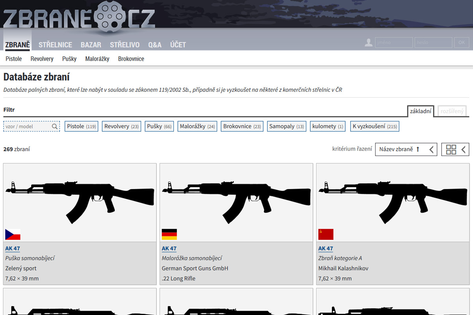Click the 'Zbraň kategorie A' text
Image resolution: width=473 pixels, height=315 pixels.
pos(340,258)
